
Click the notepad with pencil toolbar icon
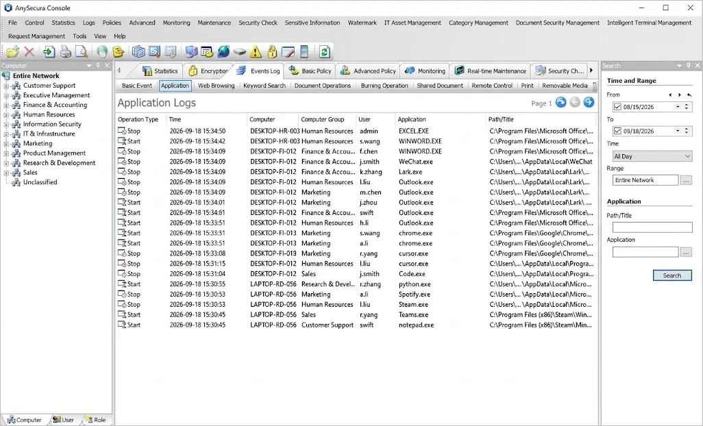click(x=288, y=52)
